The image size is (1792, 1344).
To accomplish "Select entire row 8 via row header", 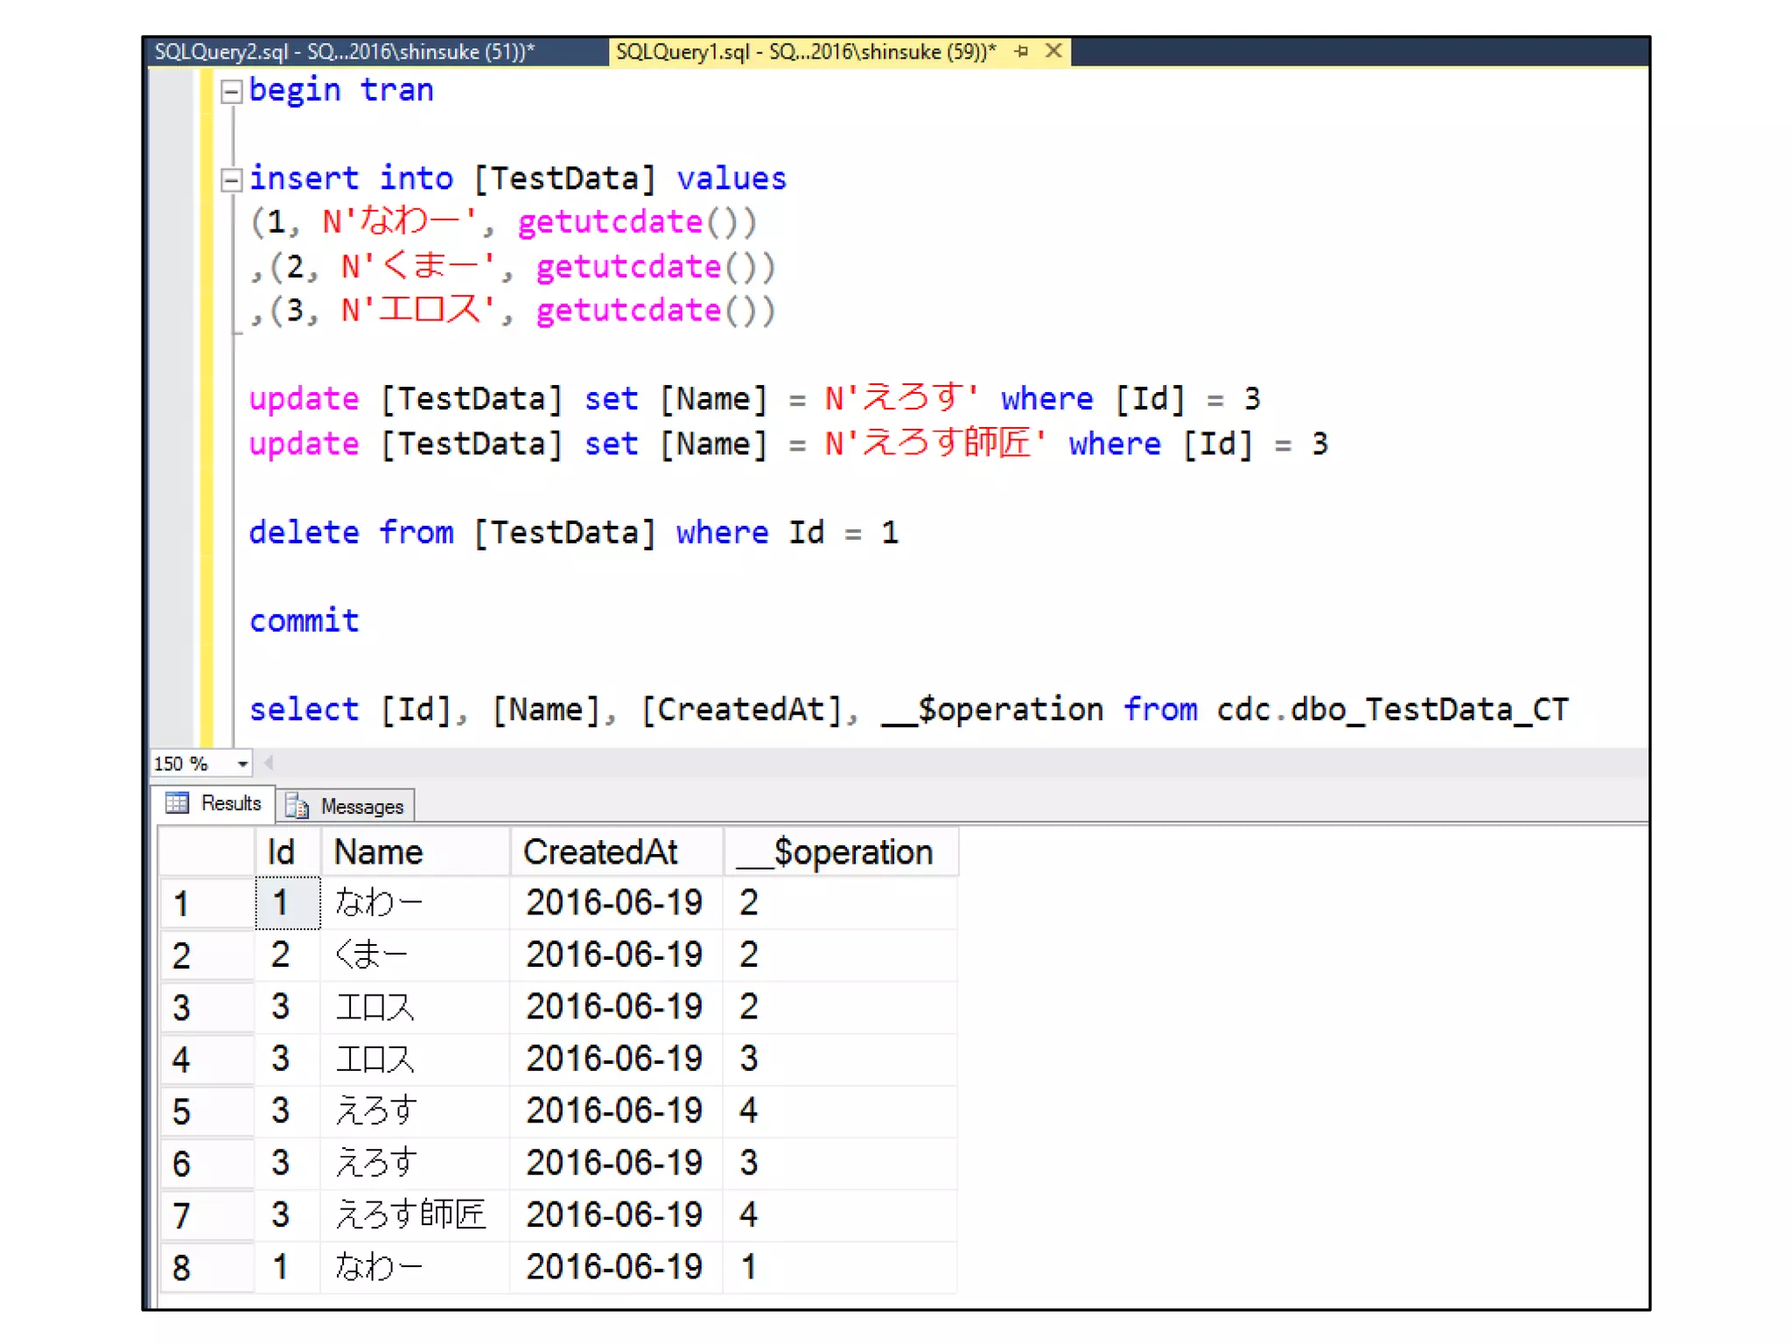I will pos(206,1267).
